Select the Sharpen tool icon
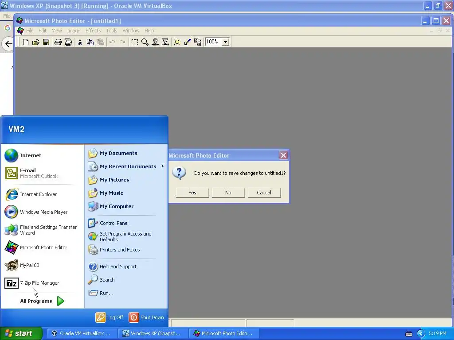Screen dimensions: 454x340 pos(165,42)
